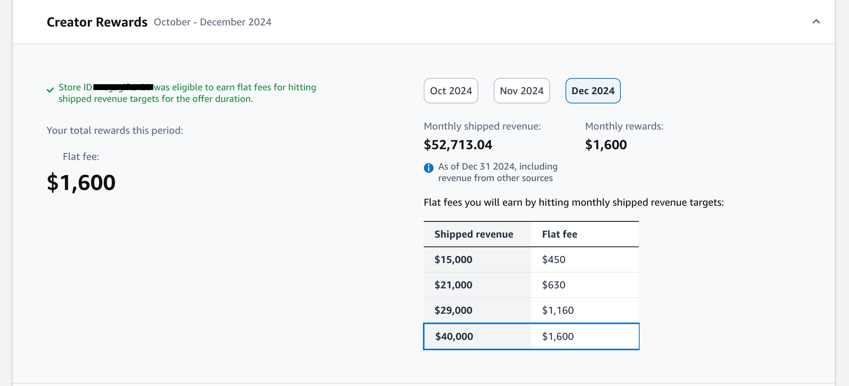Click the Shipped revenue column header
The image size is (849, 386).
474,234
